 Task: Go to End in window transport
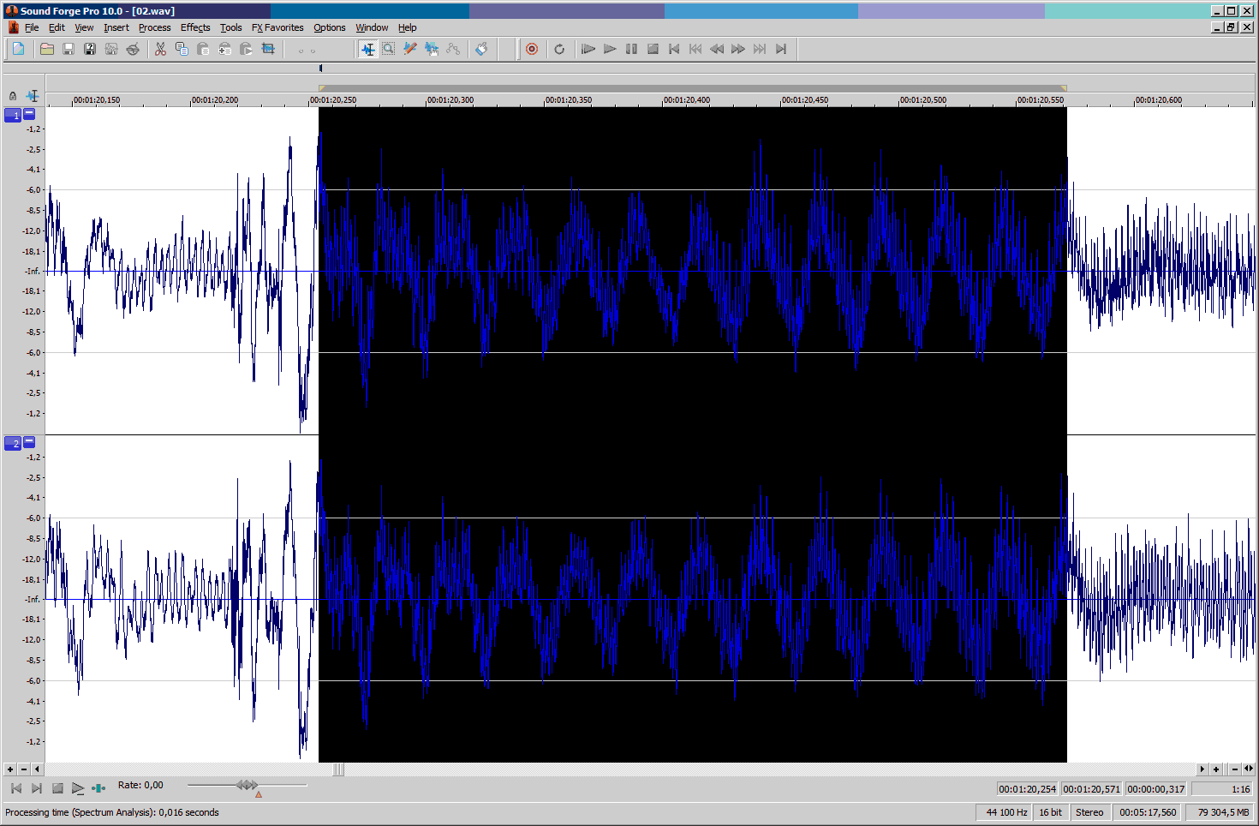37,788
